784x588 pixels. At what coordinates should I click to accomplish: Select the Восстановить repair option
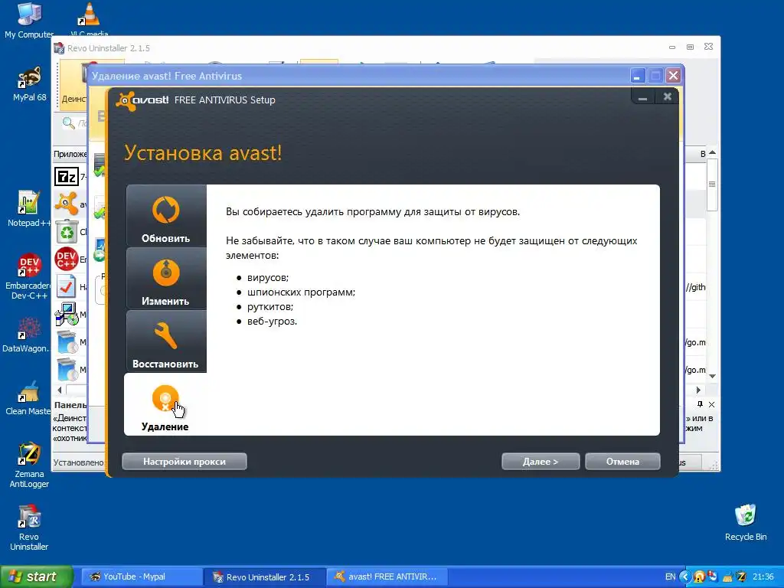point(166,341)
